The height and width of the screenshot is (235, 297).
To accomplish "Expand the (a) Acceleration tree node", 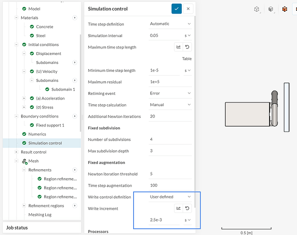I will pyautogui.click(x=24, y=98).
